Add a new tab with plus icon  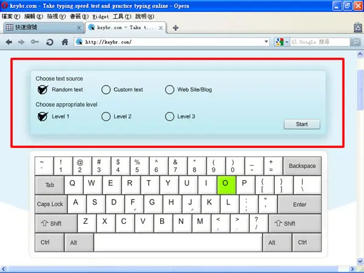coord(176,28)
